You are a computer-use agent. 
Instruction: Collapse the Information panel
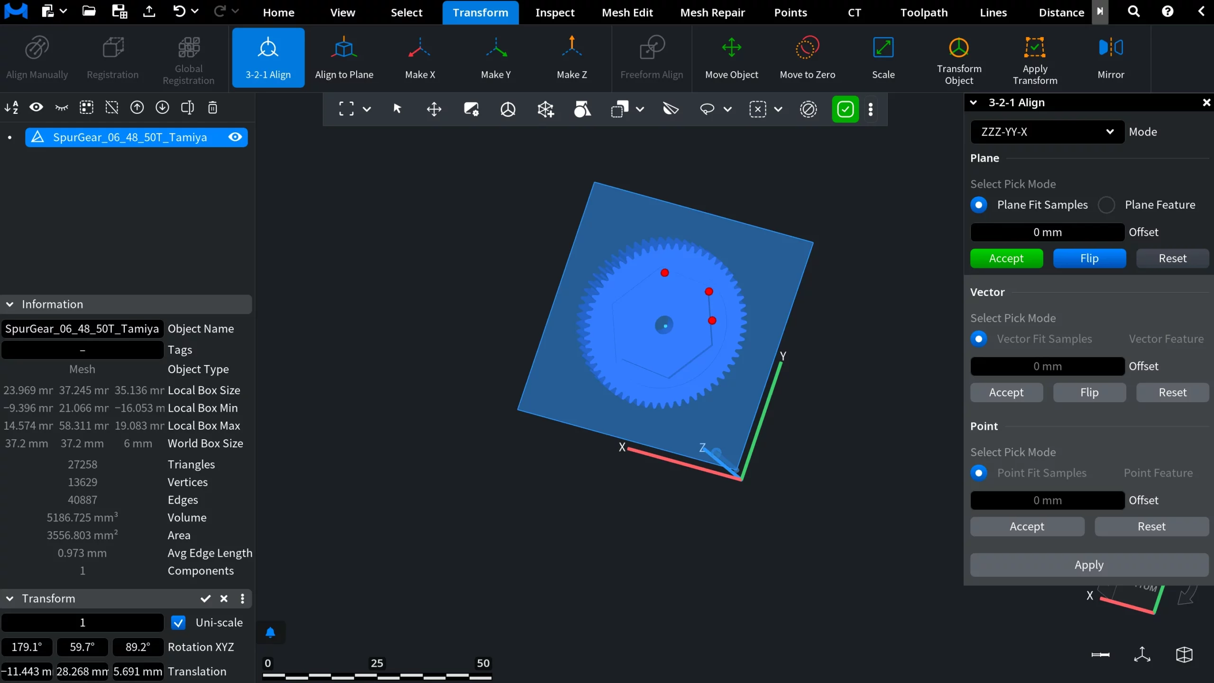click(x=10, y=305)
